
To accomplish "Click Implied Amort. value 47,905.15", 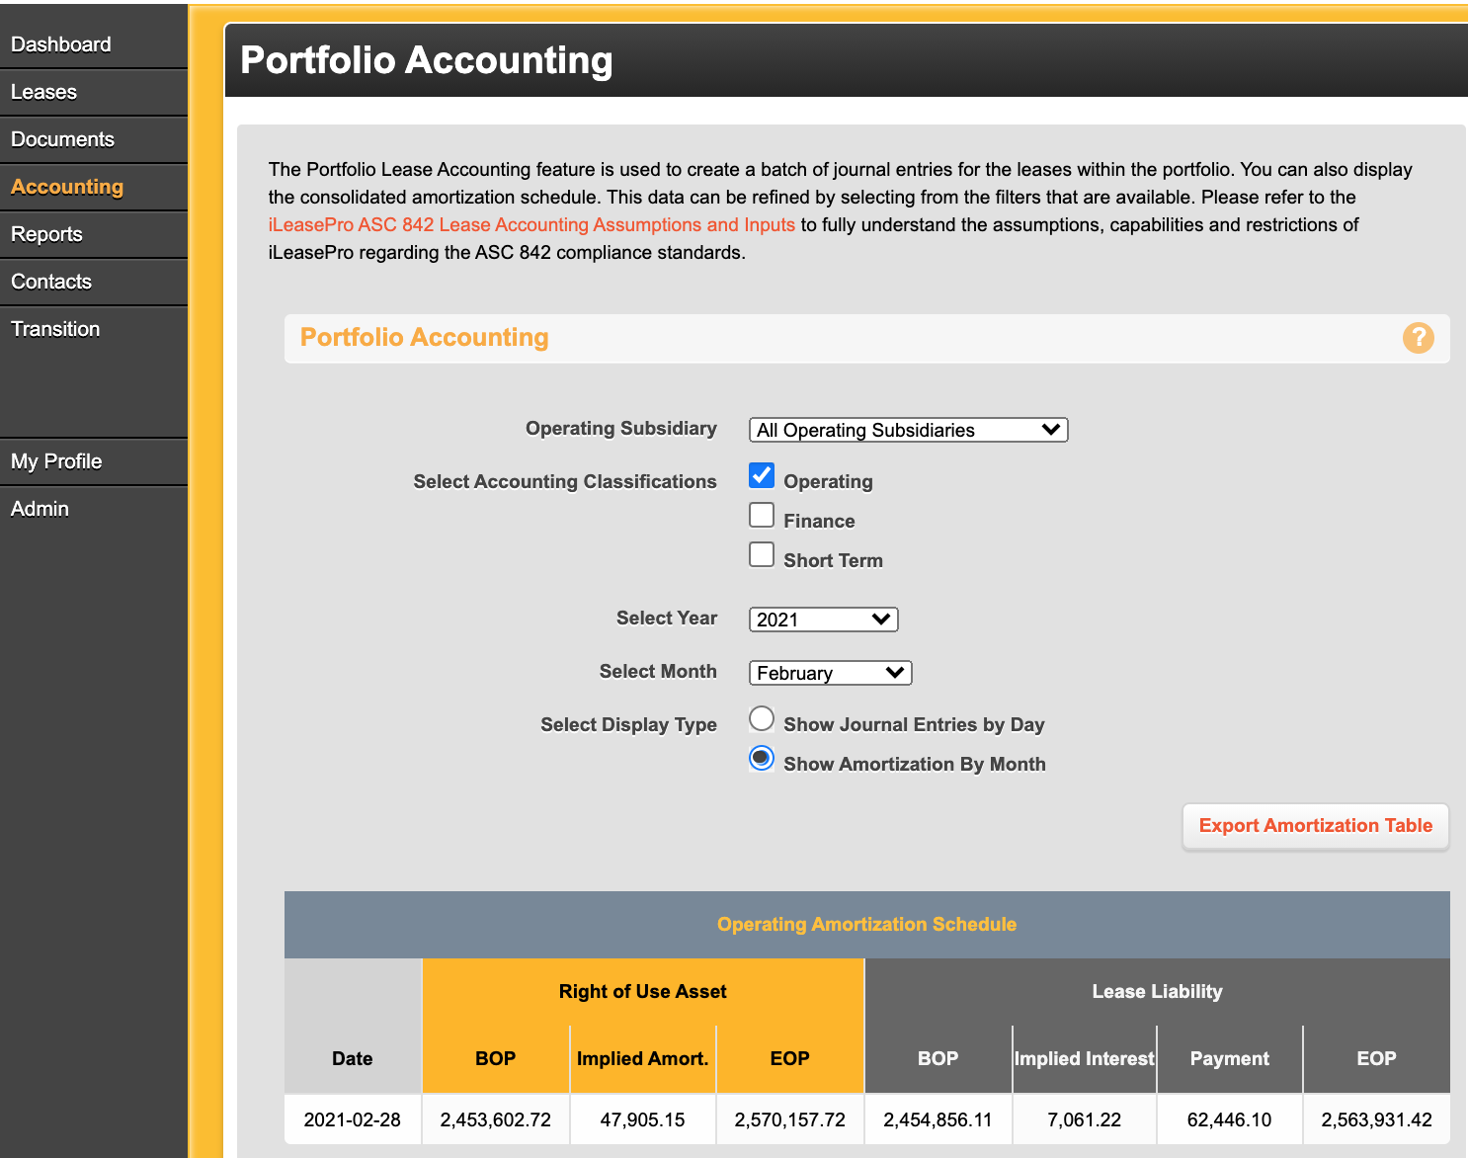I will (x=642, y=1119).
